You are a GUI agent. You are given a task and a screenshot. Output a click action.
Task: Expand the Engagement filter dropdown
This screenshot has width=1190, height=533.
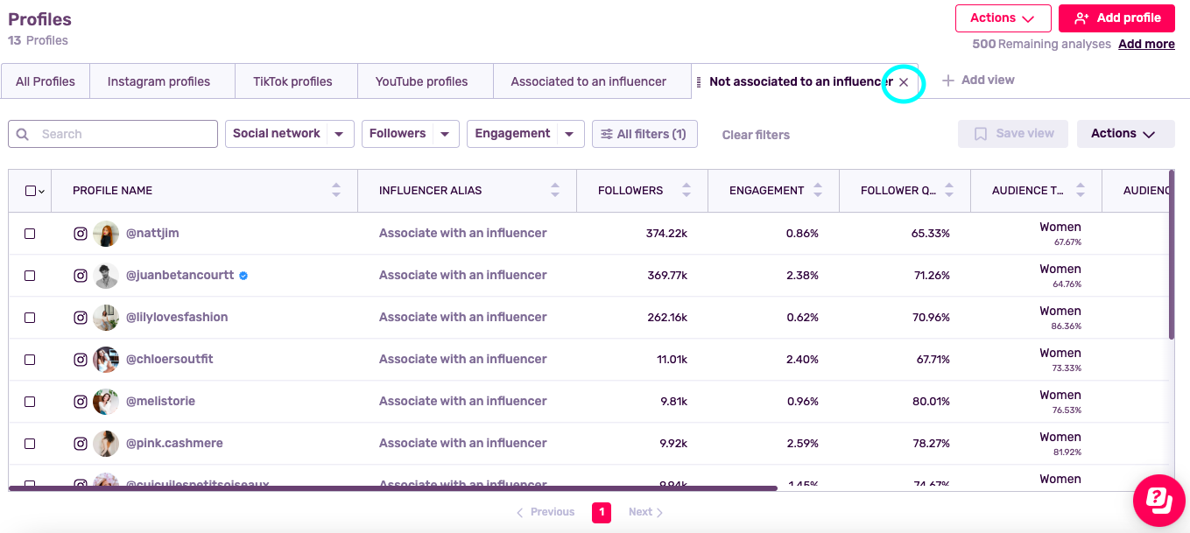[525, 134]
